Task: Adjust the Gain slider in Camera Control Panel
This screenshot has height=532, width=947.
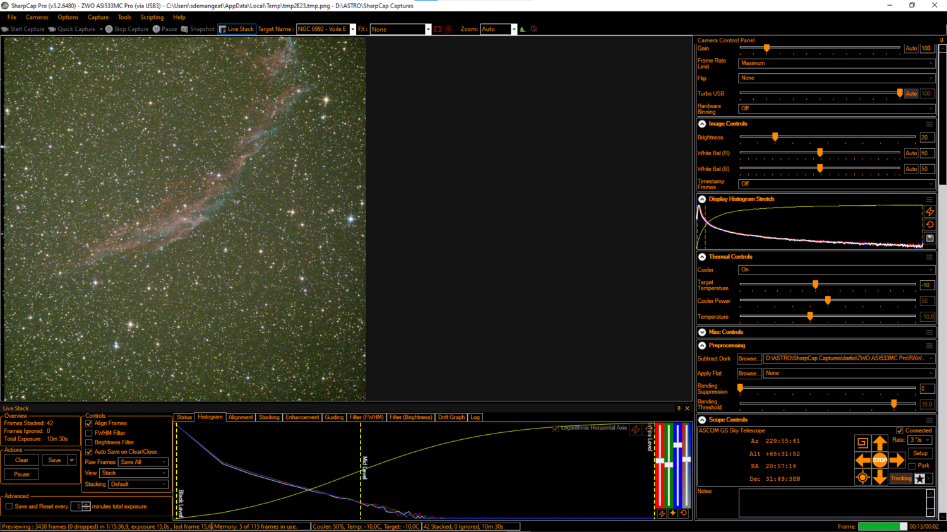Action: (x=766, y=48)
